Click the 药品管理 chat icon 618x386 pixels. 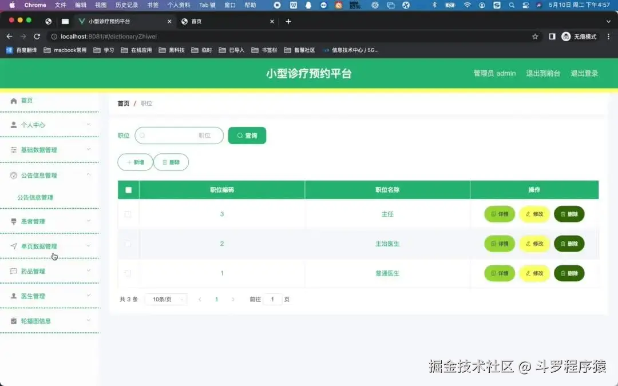click(13, 271)
